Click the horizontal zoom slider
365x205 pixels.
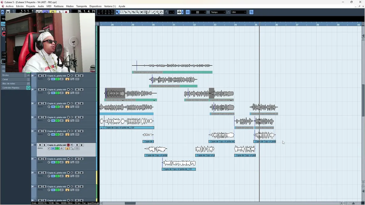coord(353,203)
